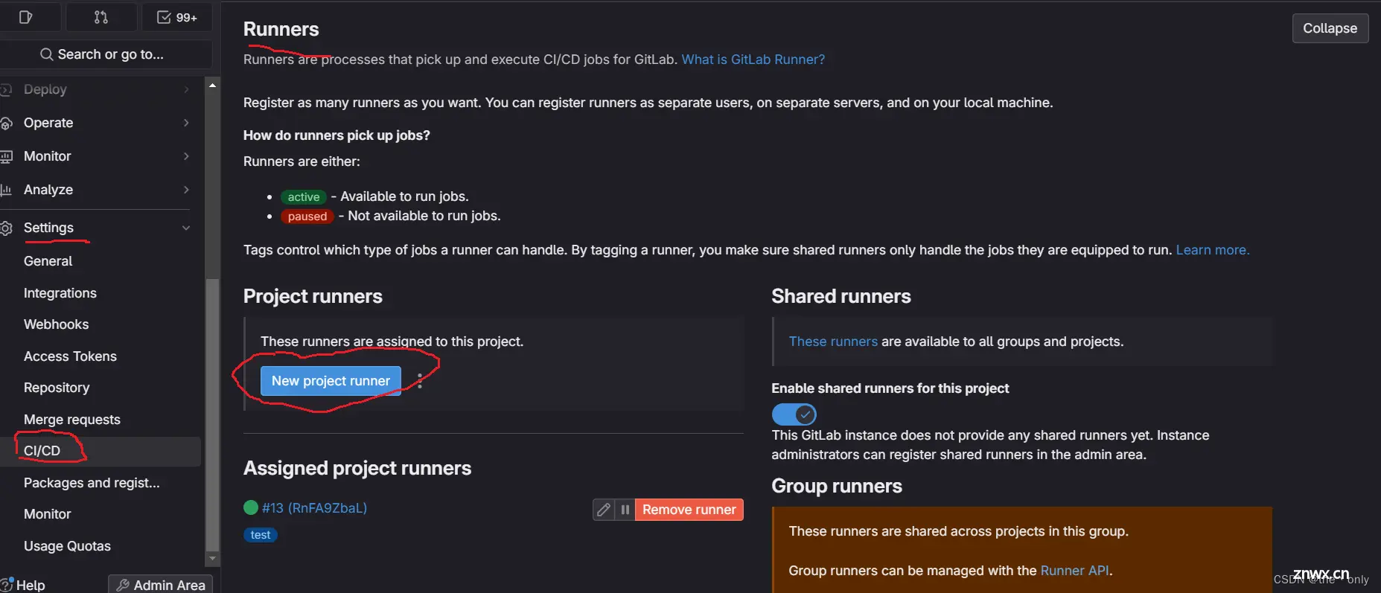
Task: Click the Admin Area button
Action: coord(161,585)
